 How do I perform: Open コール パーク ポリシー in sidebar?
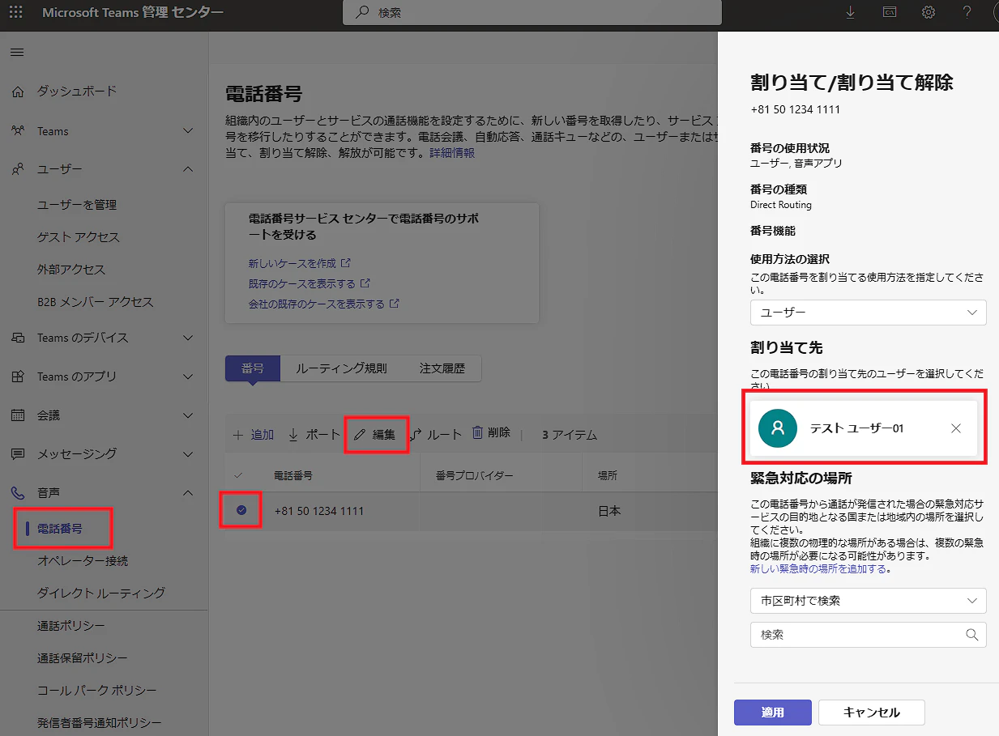pos(97,691)
